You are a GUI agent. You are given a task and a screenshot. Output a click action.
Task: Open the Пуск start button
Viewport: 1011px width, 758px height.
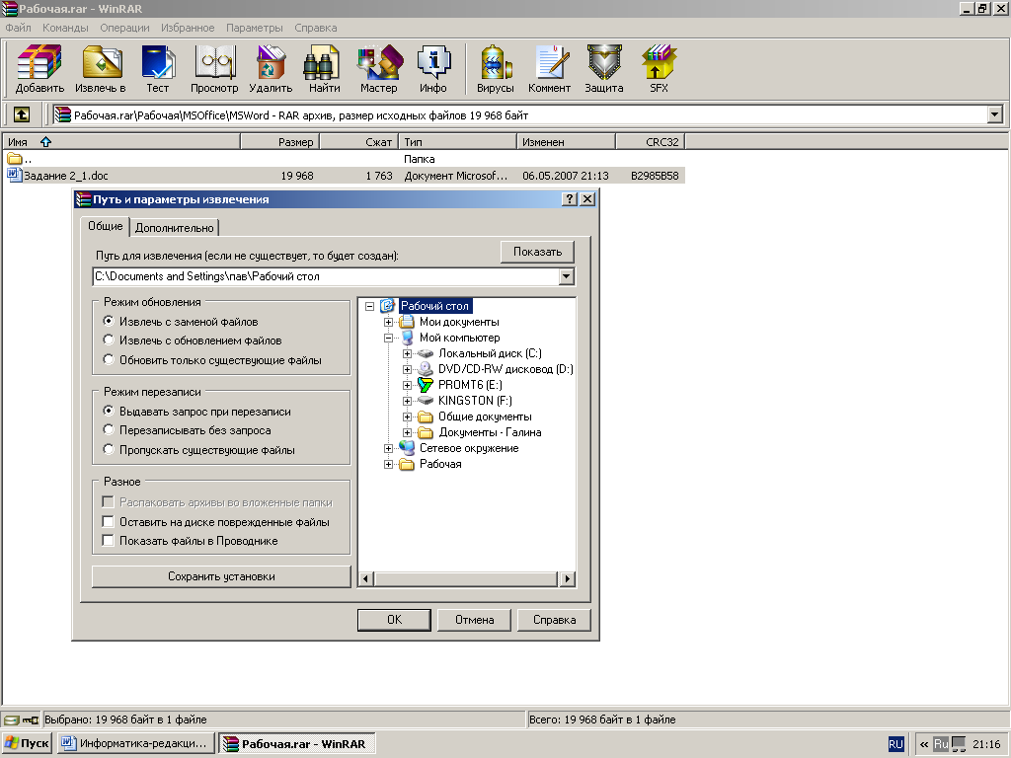(27, 744)
